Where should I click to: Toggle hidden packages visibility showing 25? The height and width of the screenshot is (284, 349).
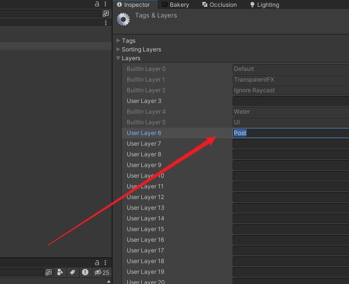[101, 272]
